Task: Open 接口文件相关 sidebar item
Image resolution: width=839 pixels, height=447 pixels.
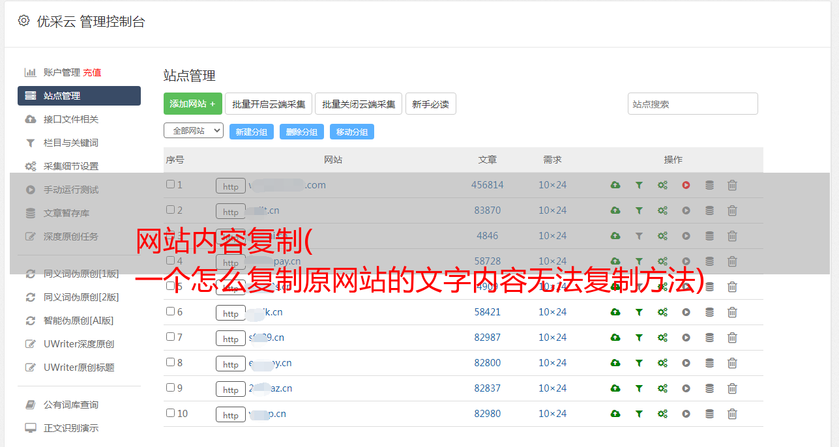Action: pyautogui.click(x=71, y=119)
